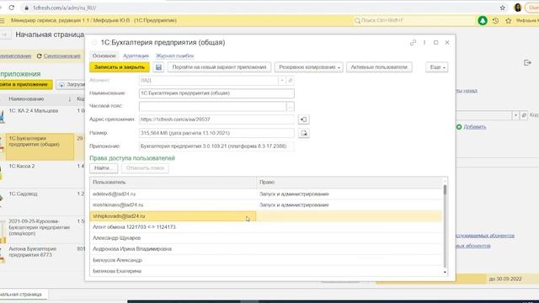Expand the Резервное копирование dropdown
The width and height of the screenshot is (539, 303).
(x=309, y=67)
